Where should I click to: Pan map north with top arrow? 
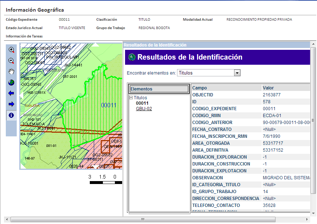pos(95,45)
